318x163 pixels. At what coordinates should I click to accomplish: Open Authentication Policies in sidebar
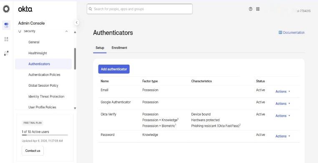(x=44, y=75)
